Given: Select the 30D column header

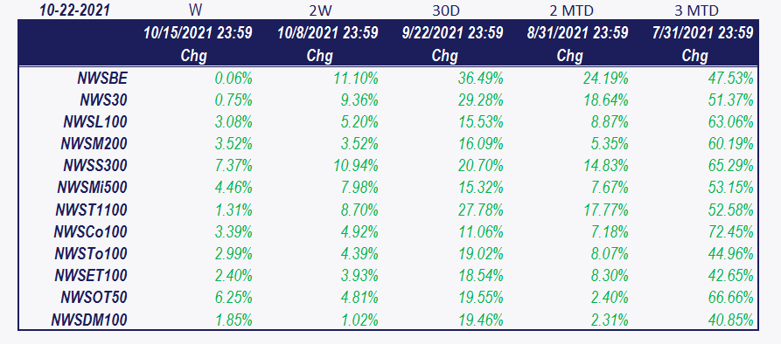Looking at the screenshot, I should click(446, 10).
